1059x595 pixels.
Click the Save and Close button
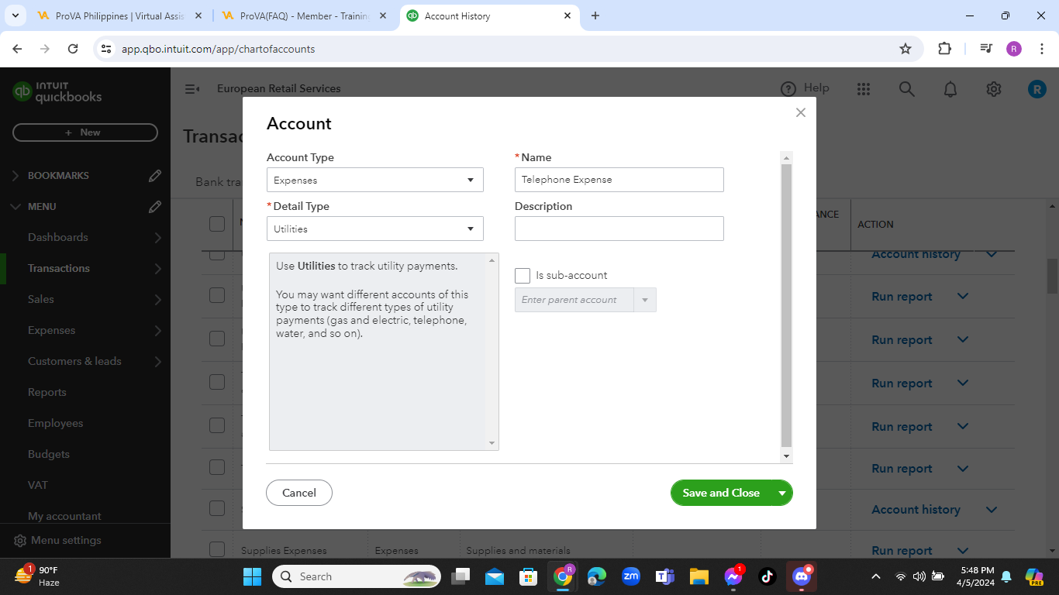[x=721, y=493]
